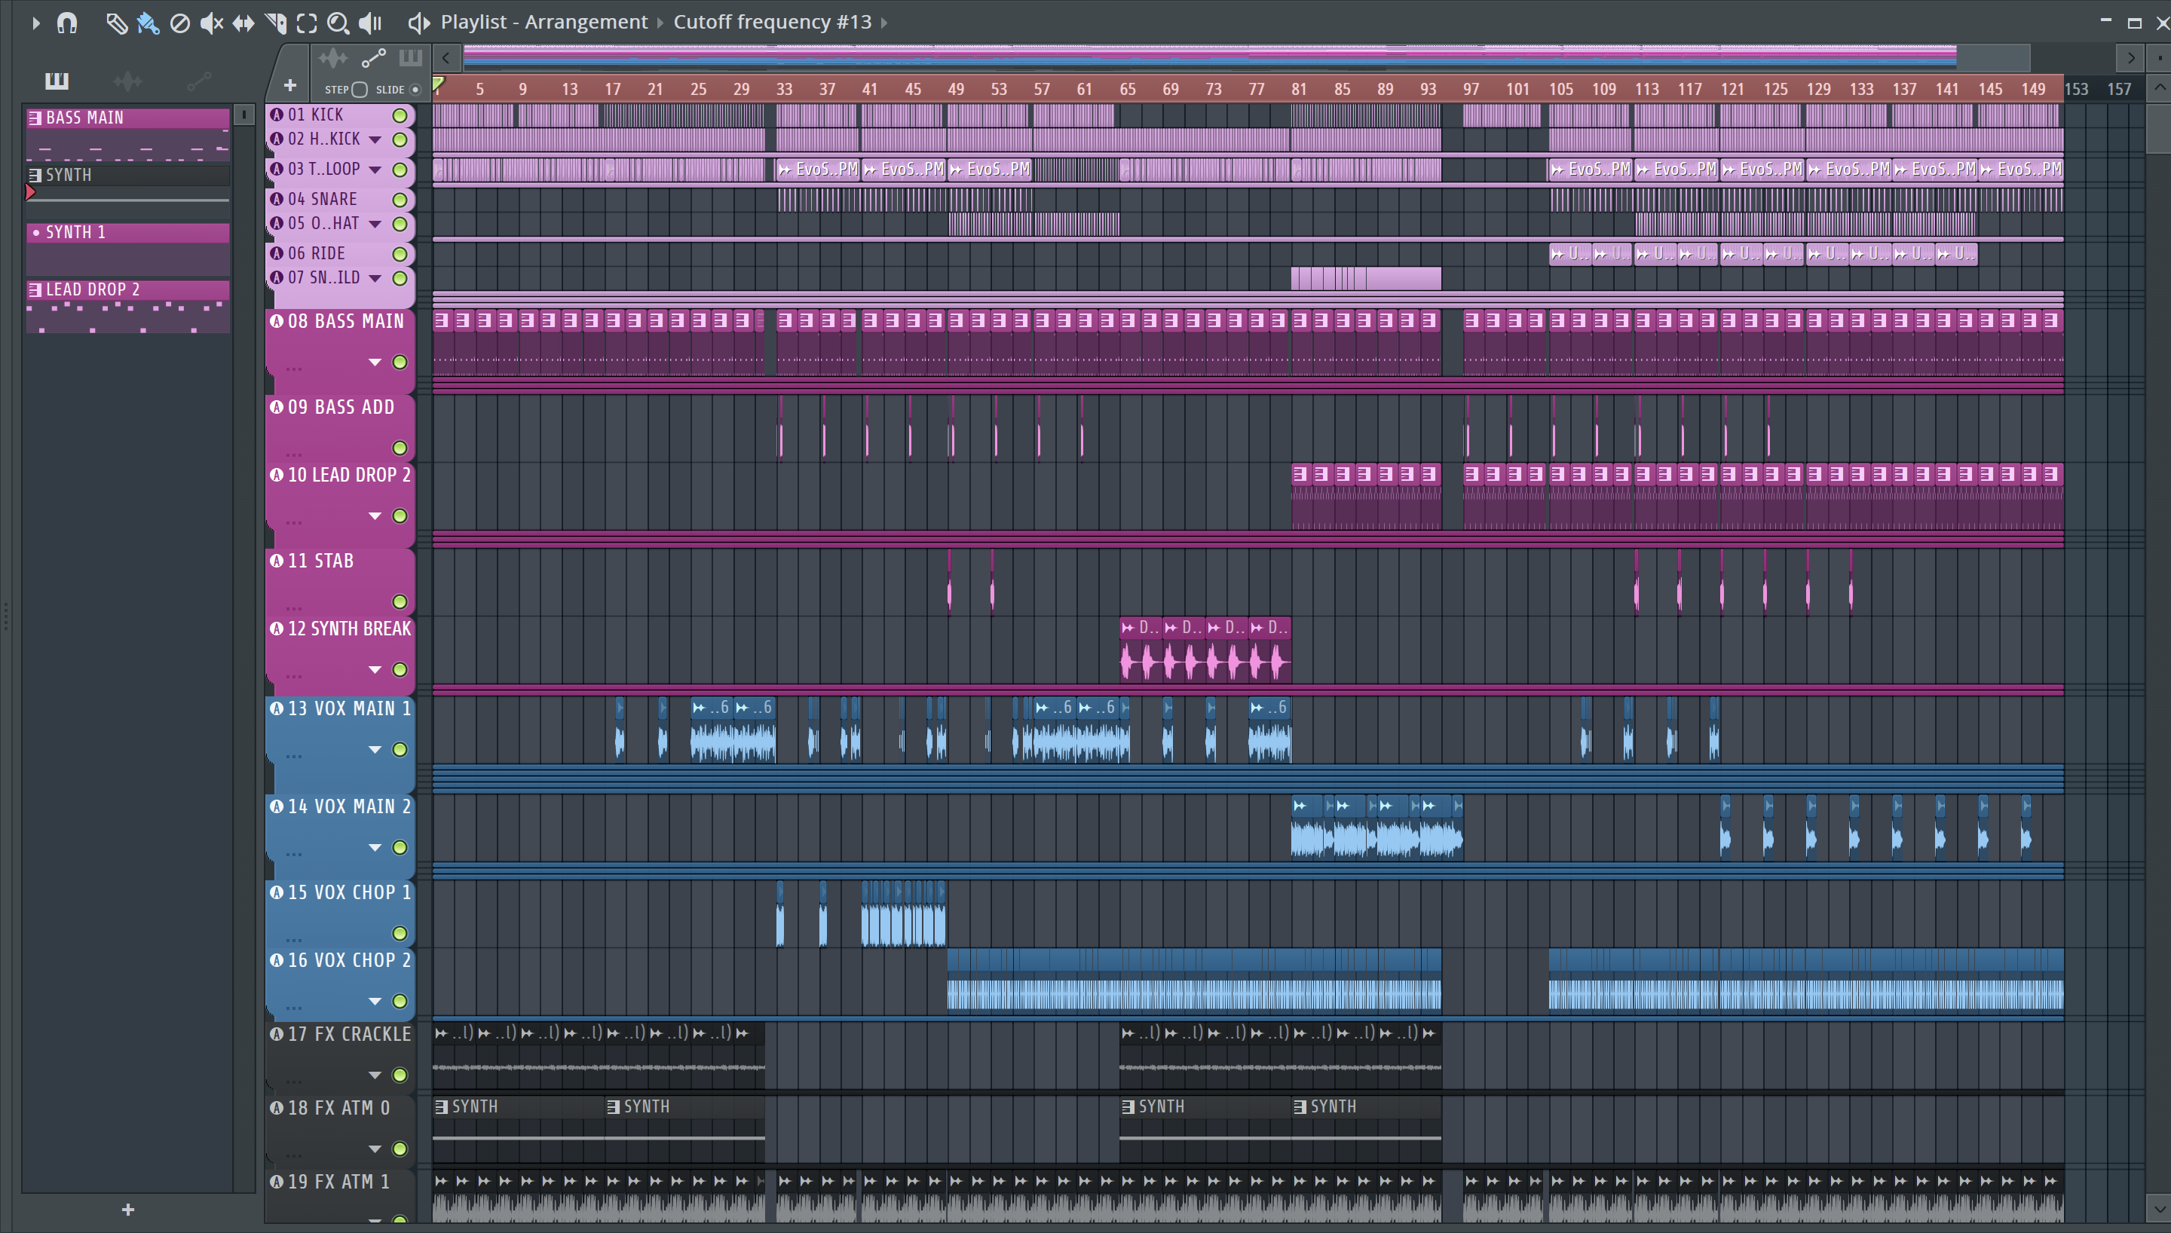
Task: Expand 05 O..HAT track dropdown arrow
Action: (375, 225)
